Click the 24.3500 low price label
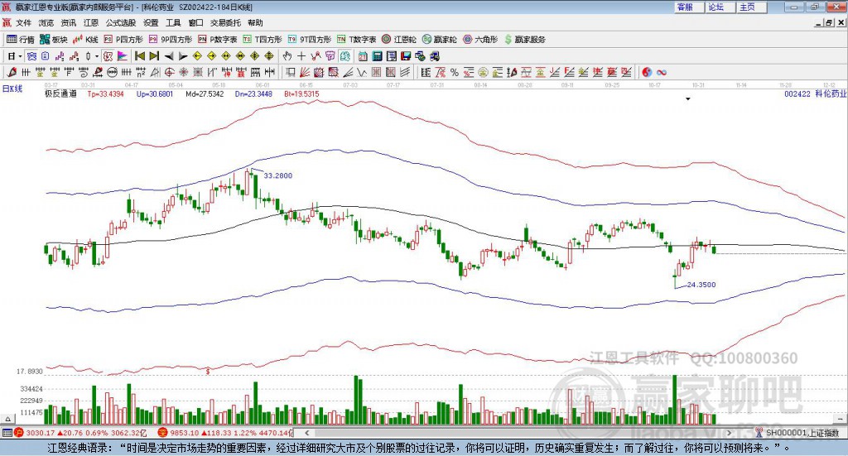 tap(701, 284)
